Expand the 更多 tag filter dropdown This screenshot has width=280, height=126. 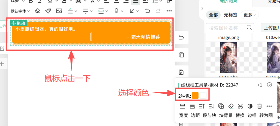[x=250, y=15]
